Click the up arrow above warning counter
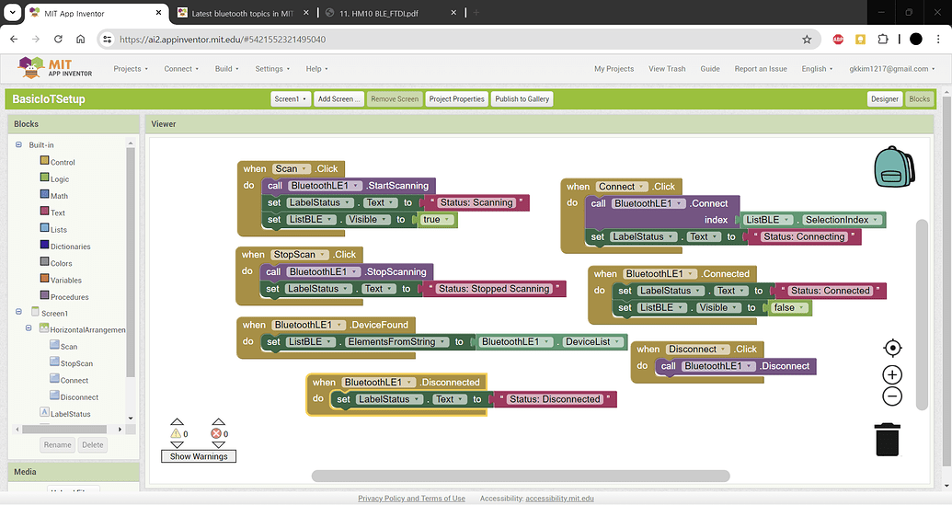This screenshot has width=952, height=505. click(177, 421)
